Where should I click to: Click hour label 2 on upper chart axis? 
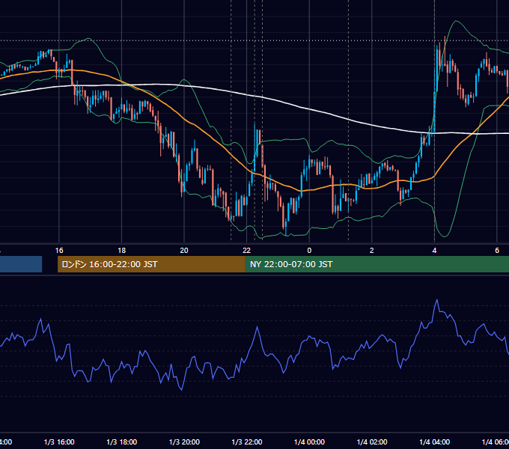[372, 251]
